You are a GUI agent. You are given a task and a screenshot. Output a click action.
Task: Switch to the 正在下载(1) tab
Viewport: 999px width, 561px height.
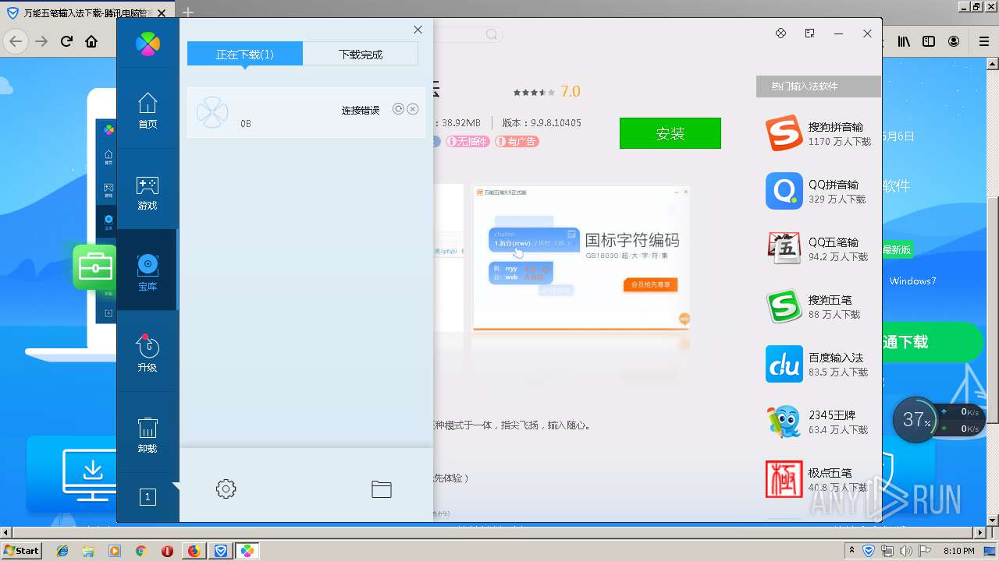(245, 55)
